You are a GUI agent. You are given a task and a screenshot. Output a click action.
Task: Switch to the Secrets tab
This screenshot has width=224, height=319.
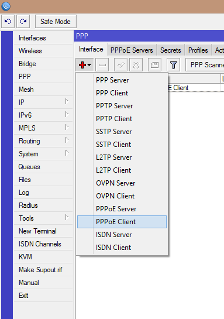coord(171,50)
